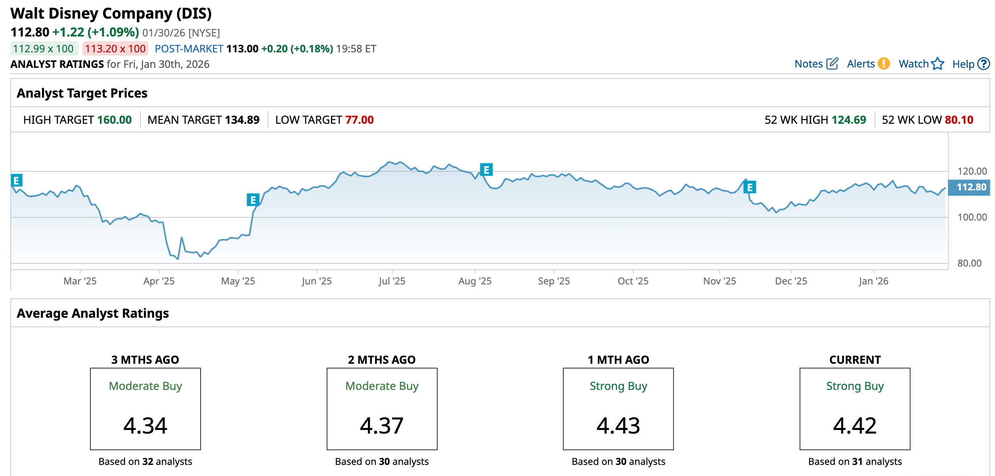Click the earnings E marker at chart's left edge
995x476 pixels.
point(17,180)
